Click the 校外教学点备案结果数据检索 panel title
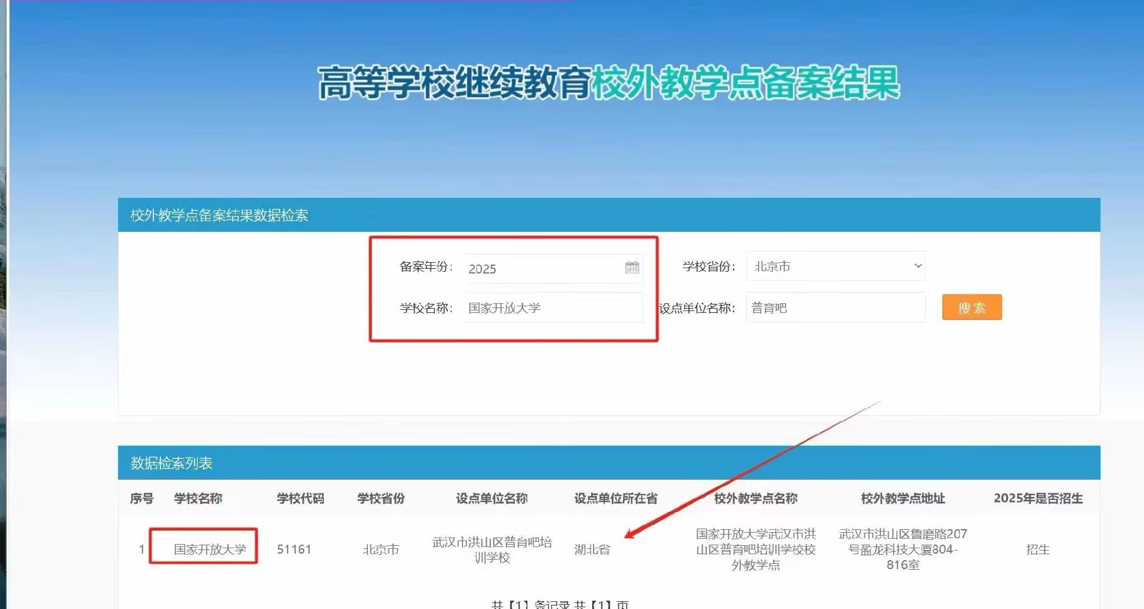Image resolution: width=1144 pixels, height=609 pixels. [x=219, y=215]
